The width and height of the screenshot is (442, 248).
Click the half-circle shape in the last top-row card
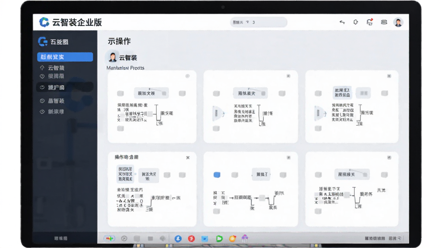(x=319, y=113)
